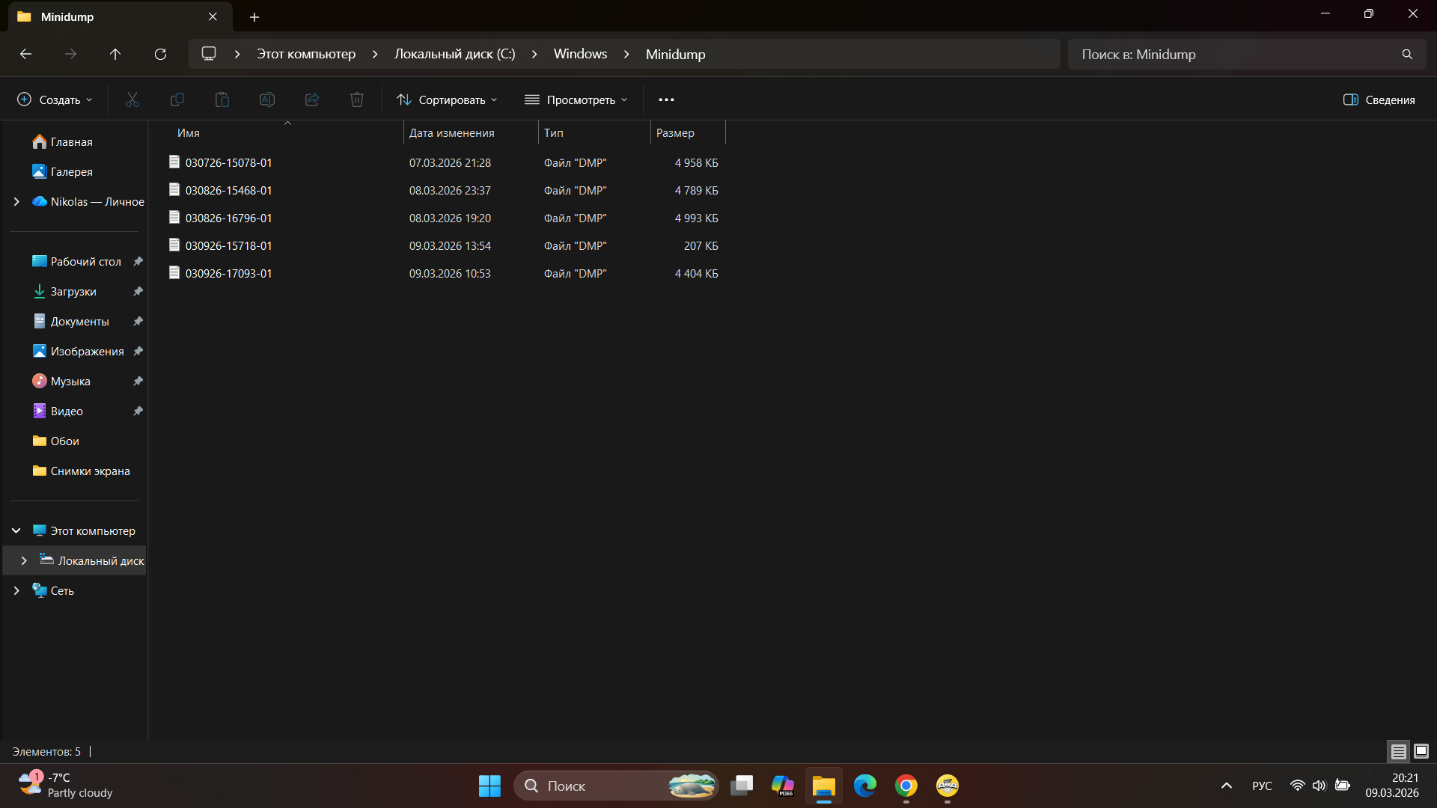This screenshot has width=1437, height=808.
Task: Show hidden system tray icons
Action: coord(1226,786)
